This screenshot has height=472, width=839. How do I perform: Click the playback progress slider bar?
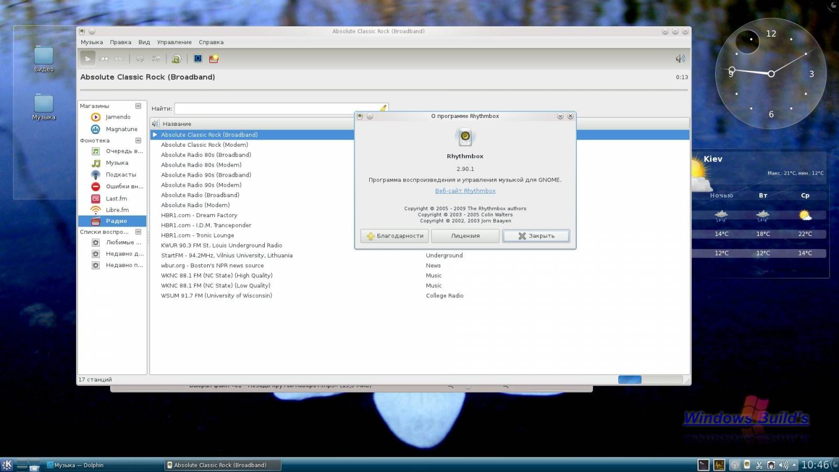[x=384, y=90]
